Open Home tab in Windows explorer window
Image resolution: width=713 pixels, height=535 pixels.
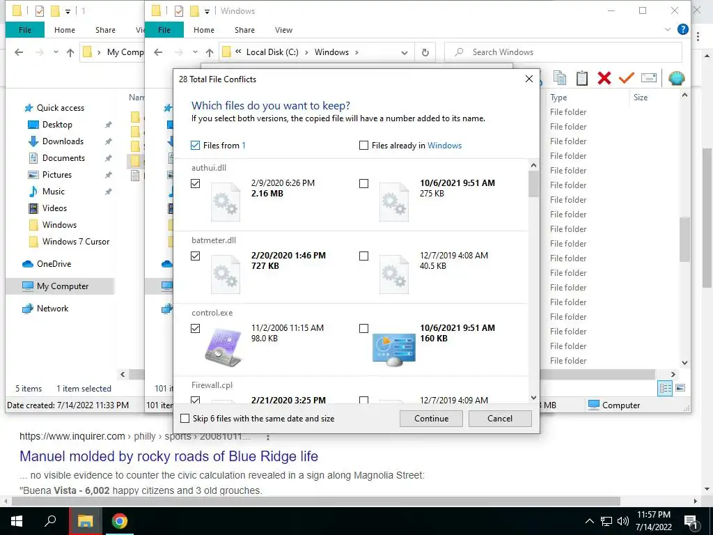tap(204, 30)
